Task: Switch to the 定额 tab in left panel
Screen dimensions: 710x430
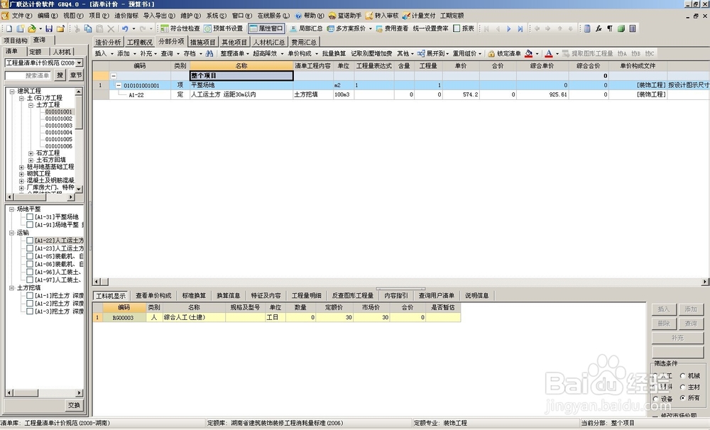Action: click(x=35, y=52)
